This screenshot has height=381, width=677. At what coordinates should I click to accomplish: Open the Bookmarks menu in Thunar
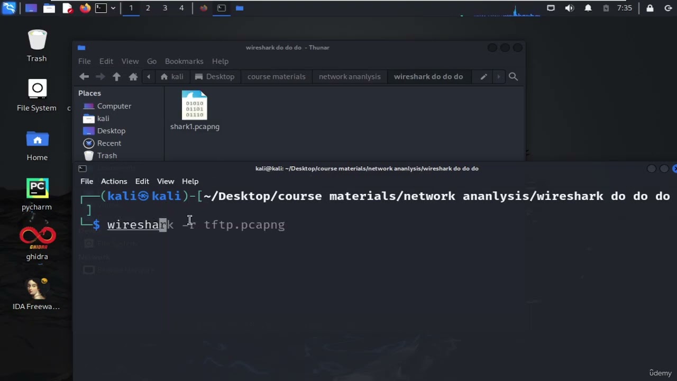184,61
